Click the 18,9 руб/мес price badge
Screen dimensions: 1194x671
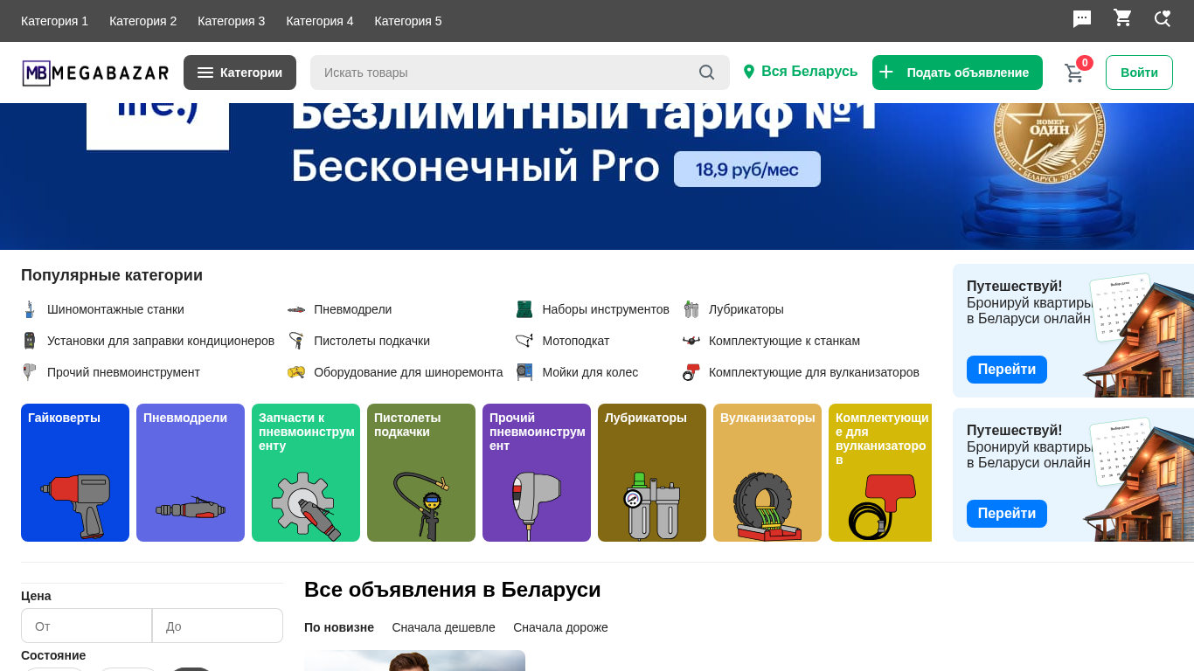(x=747, y=169)
